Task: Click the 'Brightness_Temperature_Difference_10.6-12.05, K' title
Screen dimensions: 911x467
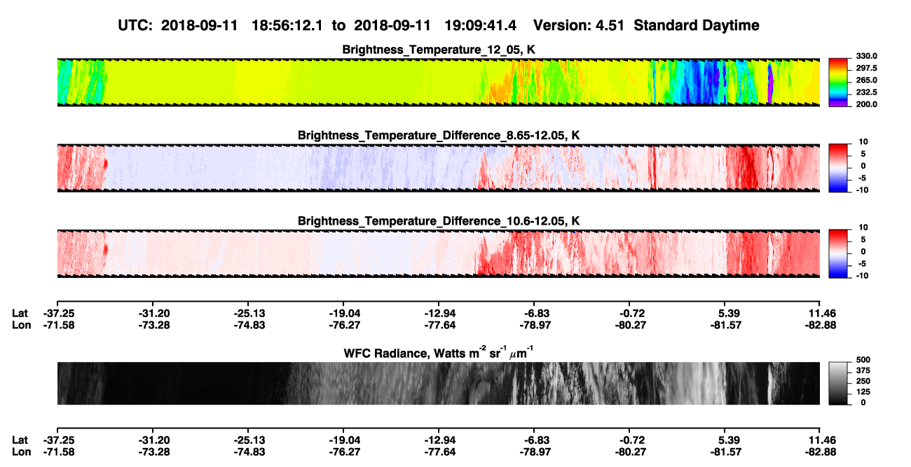Action: click(x=439, y=221)
